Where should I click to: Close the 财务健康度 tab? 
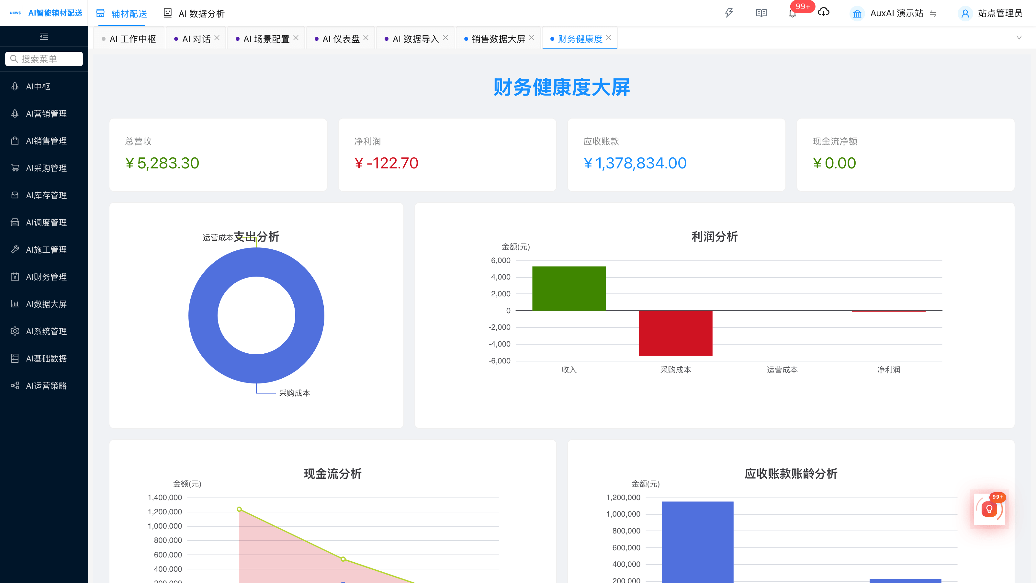coord(609,38)
